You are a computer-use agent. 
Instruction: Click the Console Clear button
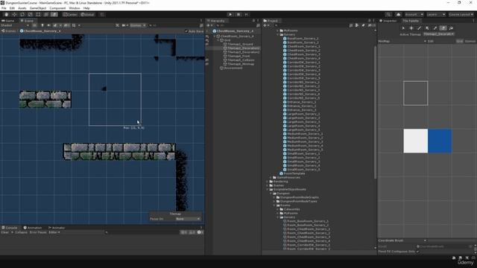coord(5,232)
